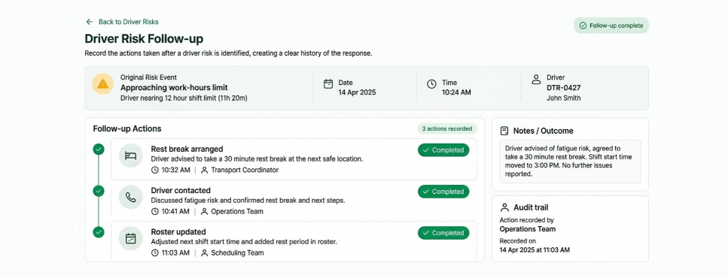
Task: Click the green timeline check for Rest break arranged
Action: coord(99,150)
